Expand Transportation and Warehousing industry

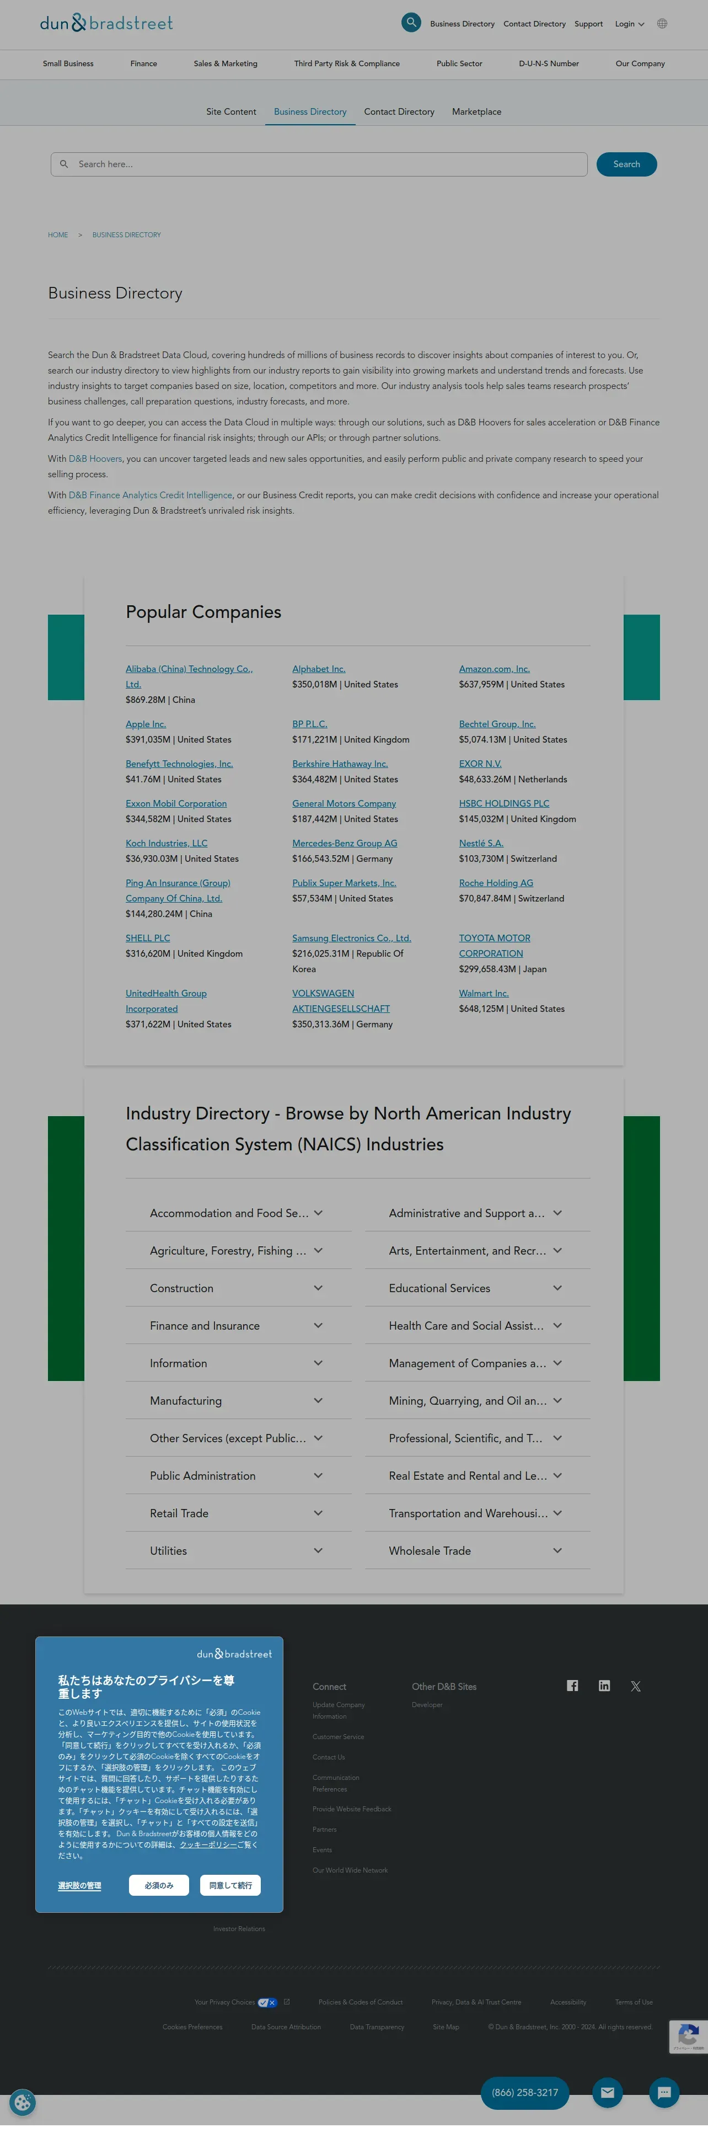[477, 1513]
